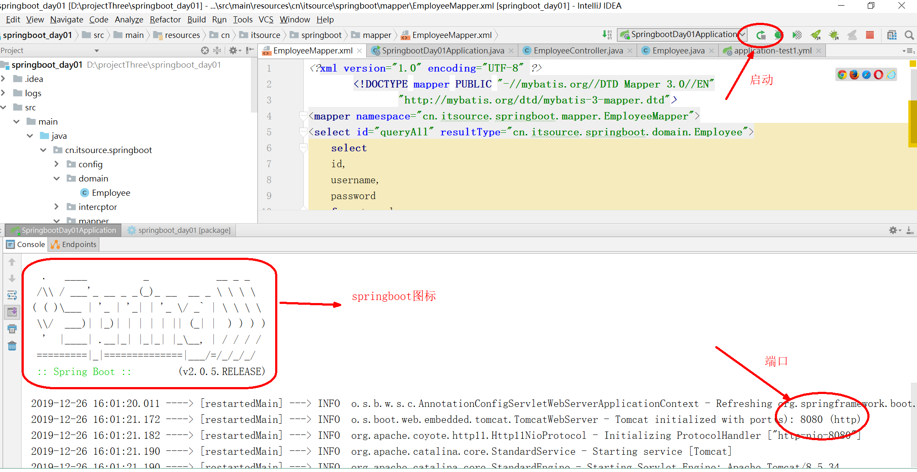Click the Rerun application icon

click(x=761, y=35)
